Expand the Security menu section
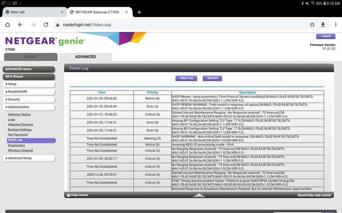This screenshot has width=342, height=213. (x=29, y=99)
